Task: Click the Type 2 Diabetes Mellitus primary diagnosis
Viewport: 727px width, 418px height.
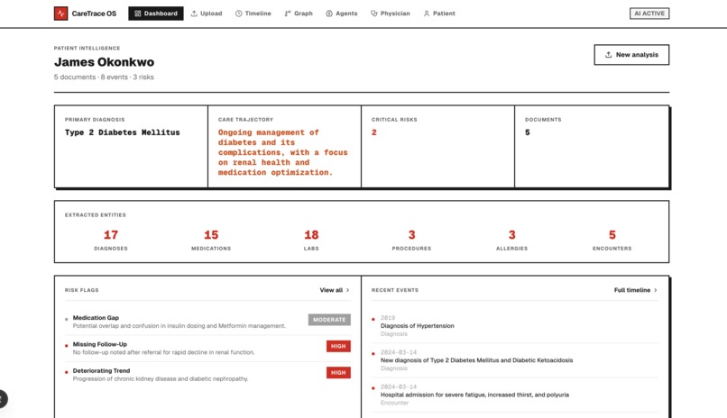Action: click(x=123, y=132)
